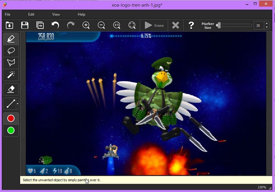275x192 pixels.
Task: Click the Zoom in magnifier
Action: coord(86,25)
